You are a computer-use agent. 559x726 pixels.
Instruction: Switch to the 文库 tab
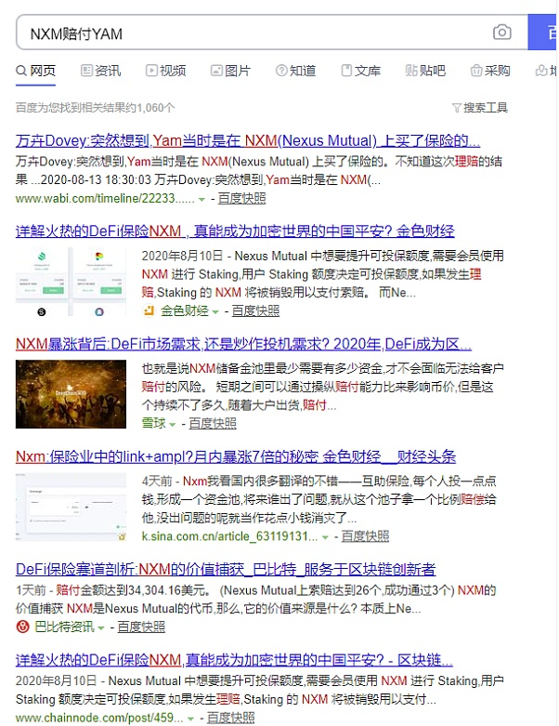(x=360, y=71)
